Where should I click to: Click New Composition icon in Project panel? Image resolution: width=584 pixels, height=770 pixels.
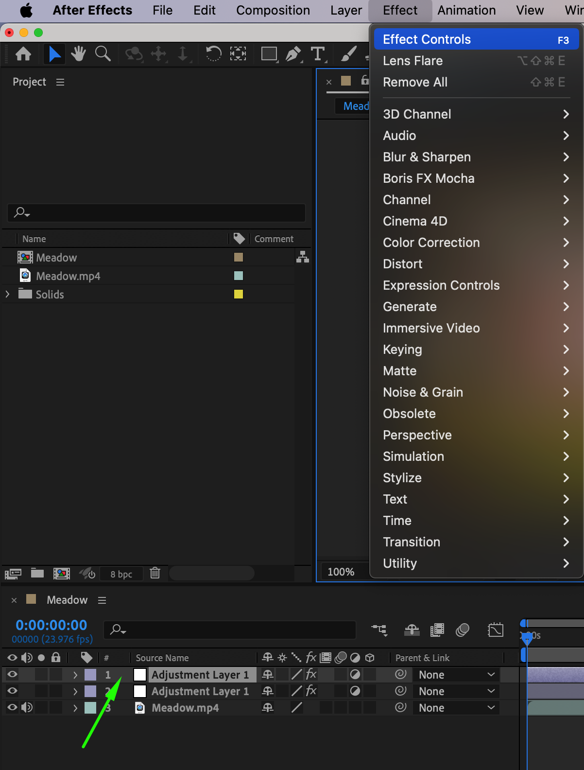click(62, 574)
